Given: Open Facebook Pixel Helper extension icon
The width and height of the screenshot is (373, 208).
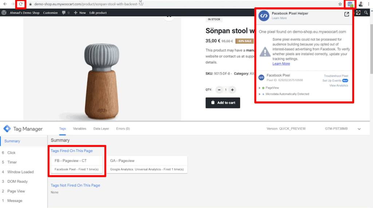Looking at the screenshot, I should click(x=350, y=4).
